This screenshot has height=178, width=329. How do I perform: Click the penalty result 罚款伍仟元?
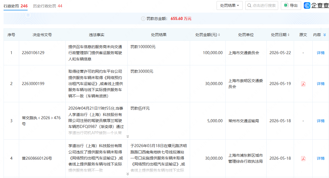140,108
